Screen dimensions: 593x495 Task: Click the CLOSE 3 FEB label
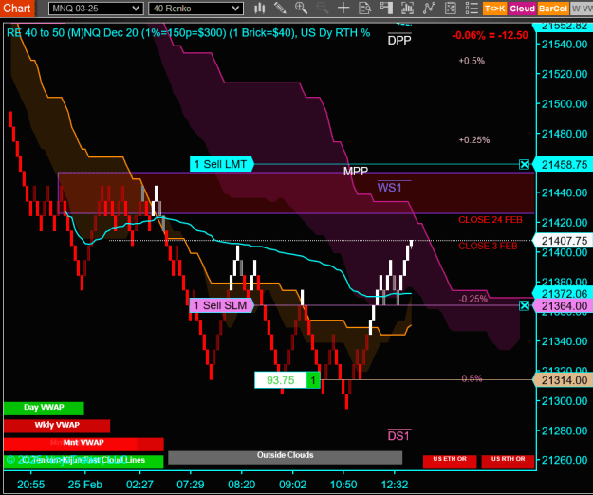(488, 247)
